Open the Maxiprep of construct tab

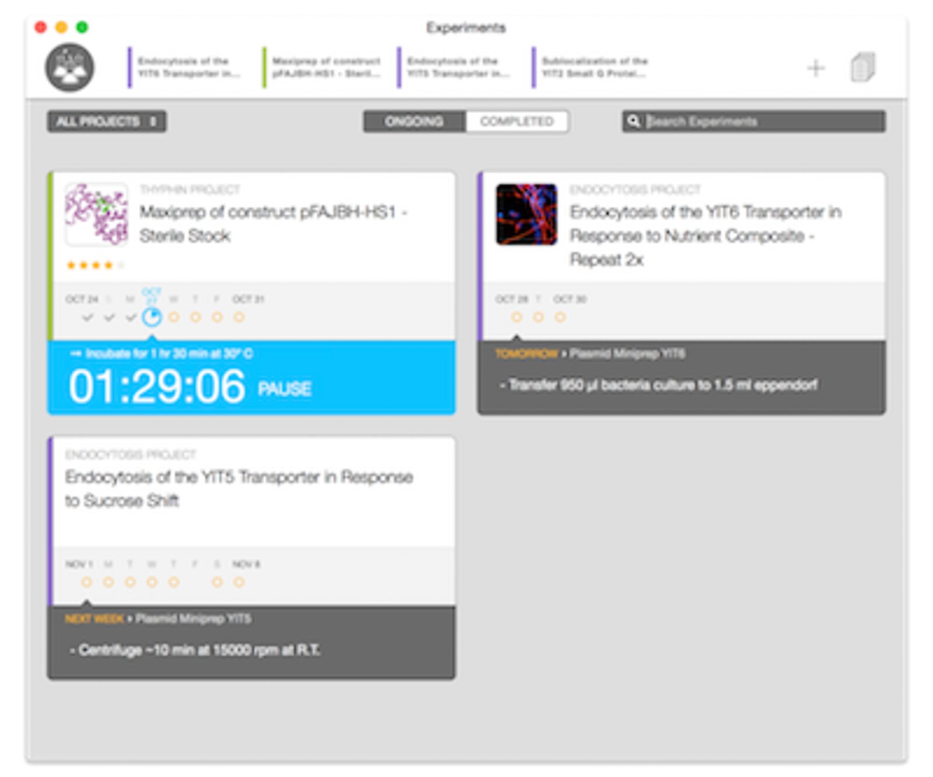pyautogui.click(x=325, y=68)
